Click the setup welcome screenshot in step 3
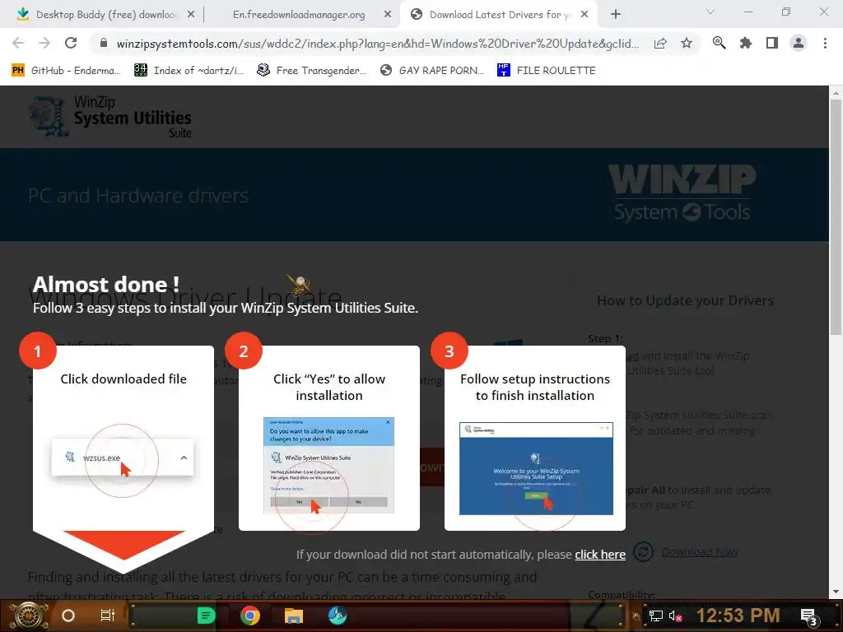Screen dimensions: 843x632 tap(536, 468)
